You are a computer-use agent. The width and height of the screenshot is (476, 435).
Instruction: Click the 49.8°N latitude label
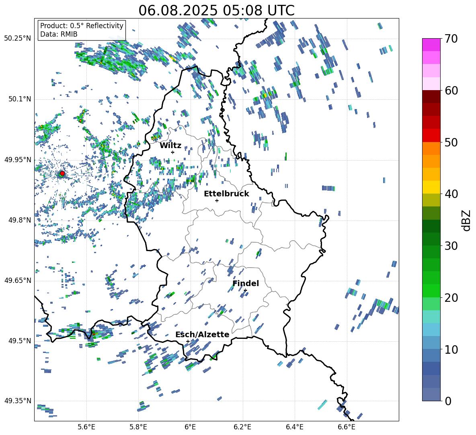click(x=19, y=220)
